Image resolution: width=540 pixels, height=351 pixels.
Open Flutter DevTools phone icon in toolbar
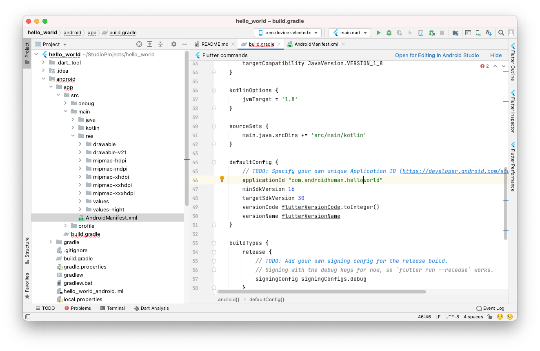click(420, 33)
